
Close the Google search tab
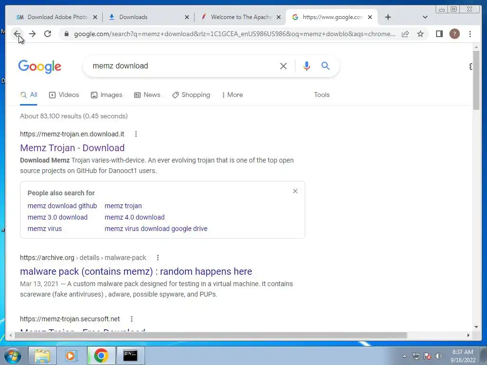click(370, 17)
